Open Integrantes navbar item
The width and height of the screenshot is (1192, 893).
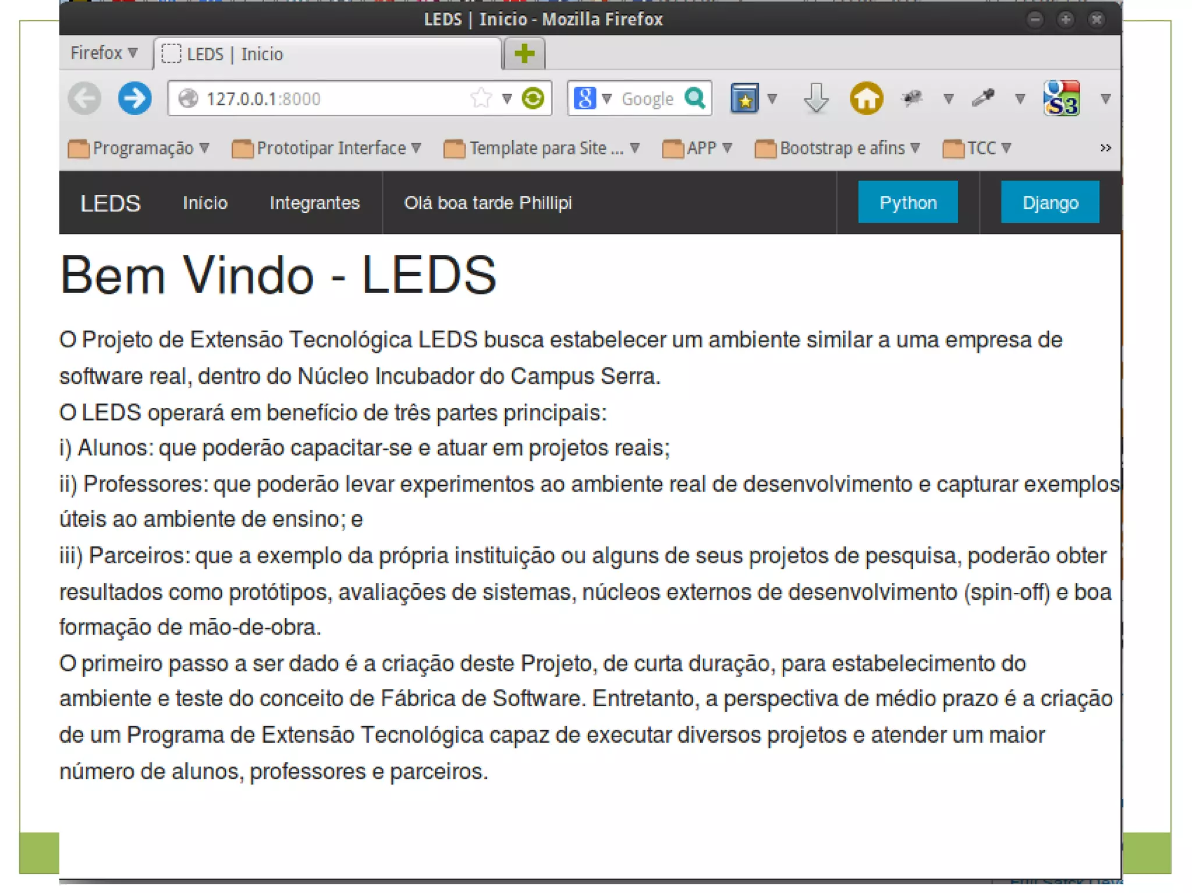(x=314, y=202)
